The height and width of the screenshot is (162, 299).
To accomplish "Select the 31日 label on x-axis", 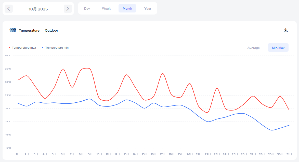I will pyautogui.click(x=289, y=154).
